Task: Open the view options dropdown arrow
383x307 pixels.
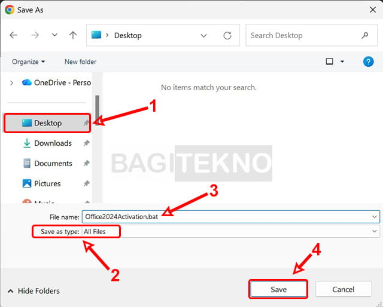Action: tap(342, 62)
